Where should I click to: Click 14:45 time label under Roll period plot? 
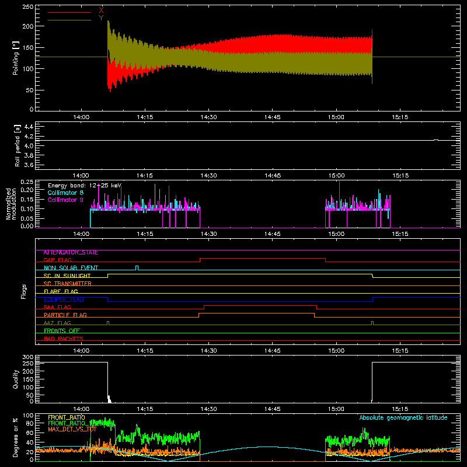point(273,176)
